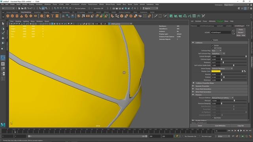
Task: Create a polygon sphere from shelf
Action: (x=8, y=16)
